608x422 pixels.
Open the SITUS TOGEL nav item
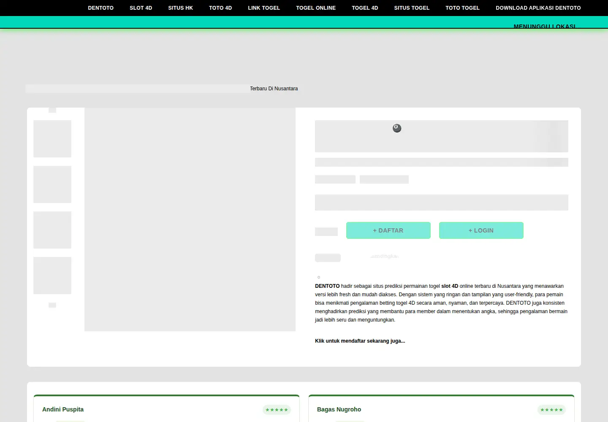tap(412, 8)
